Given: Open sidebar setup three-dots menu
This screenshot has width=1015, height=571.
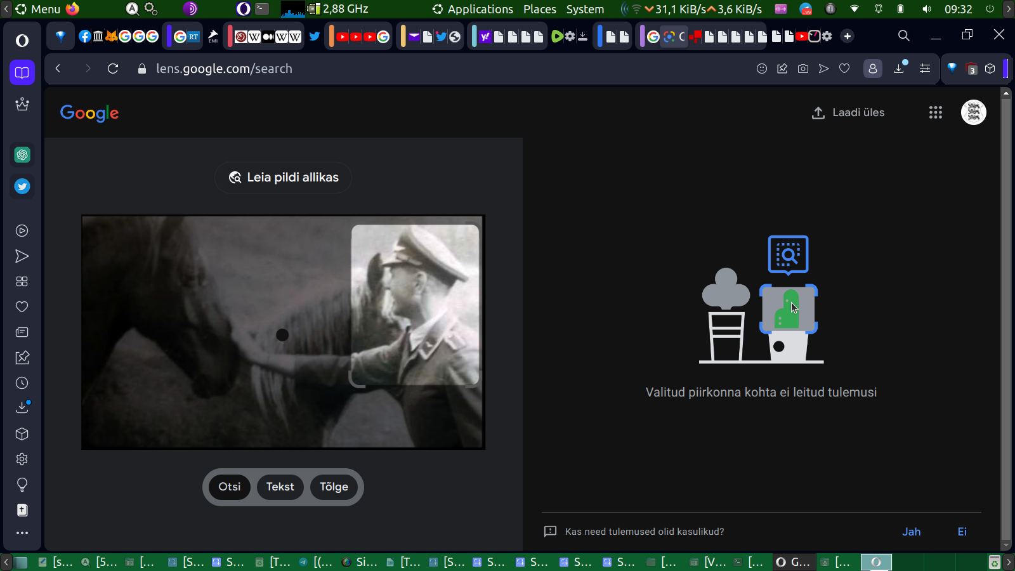Looking at the screenshot, I should 22,533.
